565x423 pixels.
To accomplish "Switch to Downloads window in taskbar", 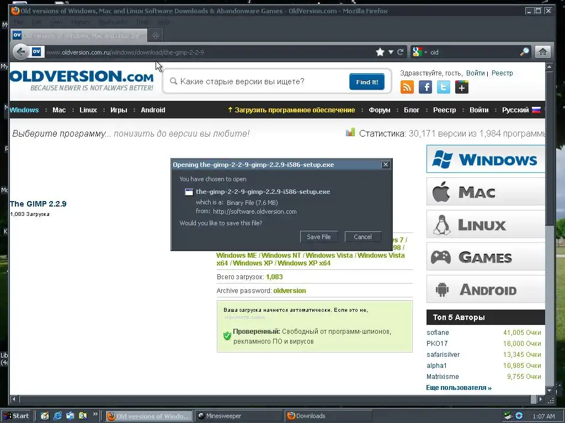I will tap(328, 416).
